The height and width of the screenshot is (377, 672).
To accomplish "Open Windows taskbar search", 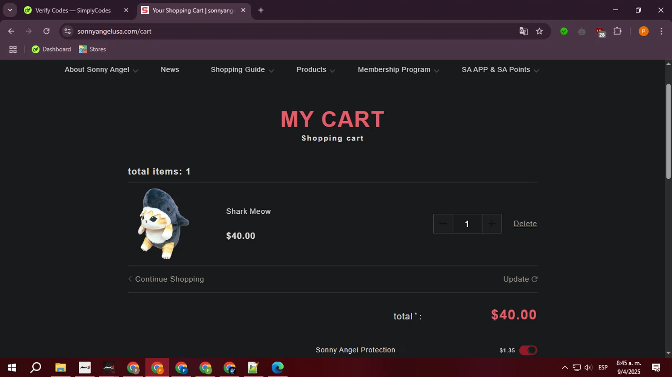I will point(36,368).
